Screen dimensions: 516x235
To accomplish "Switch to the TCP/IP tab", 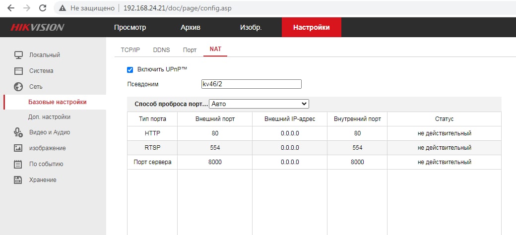I will pos(130,50).
